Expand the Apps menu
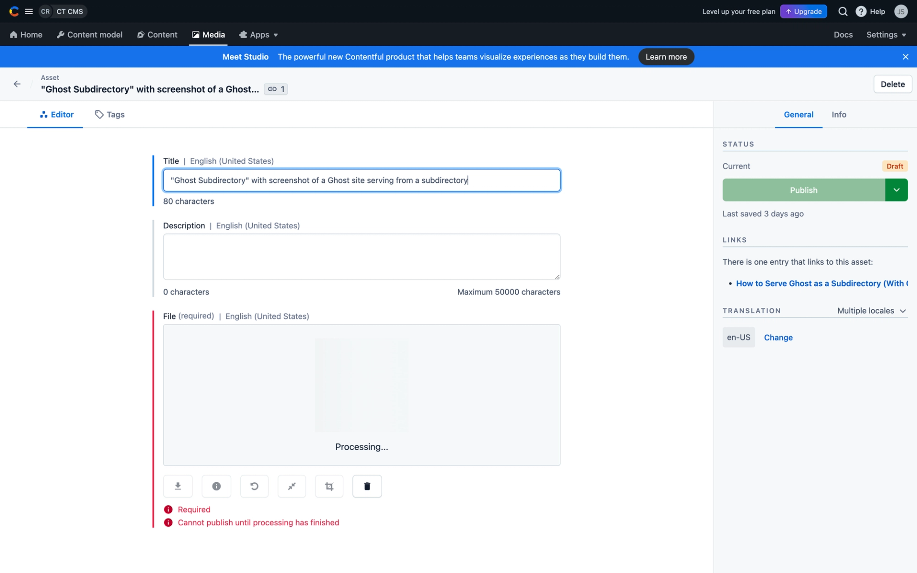Screen dimensions: 917x573 (x=259, y=35)
